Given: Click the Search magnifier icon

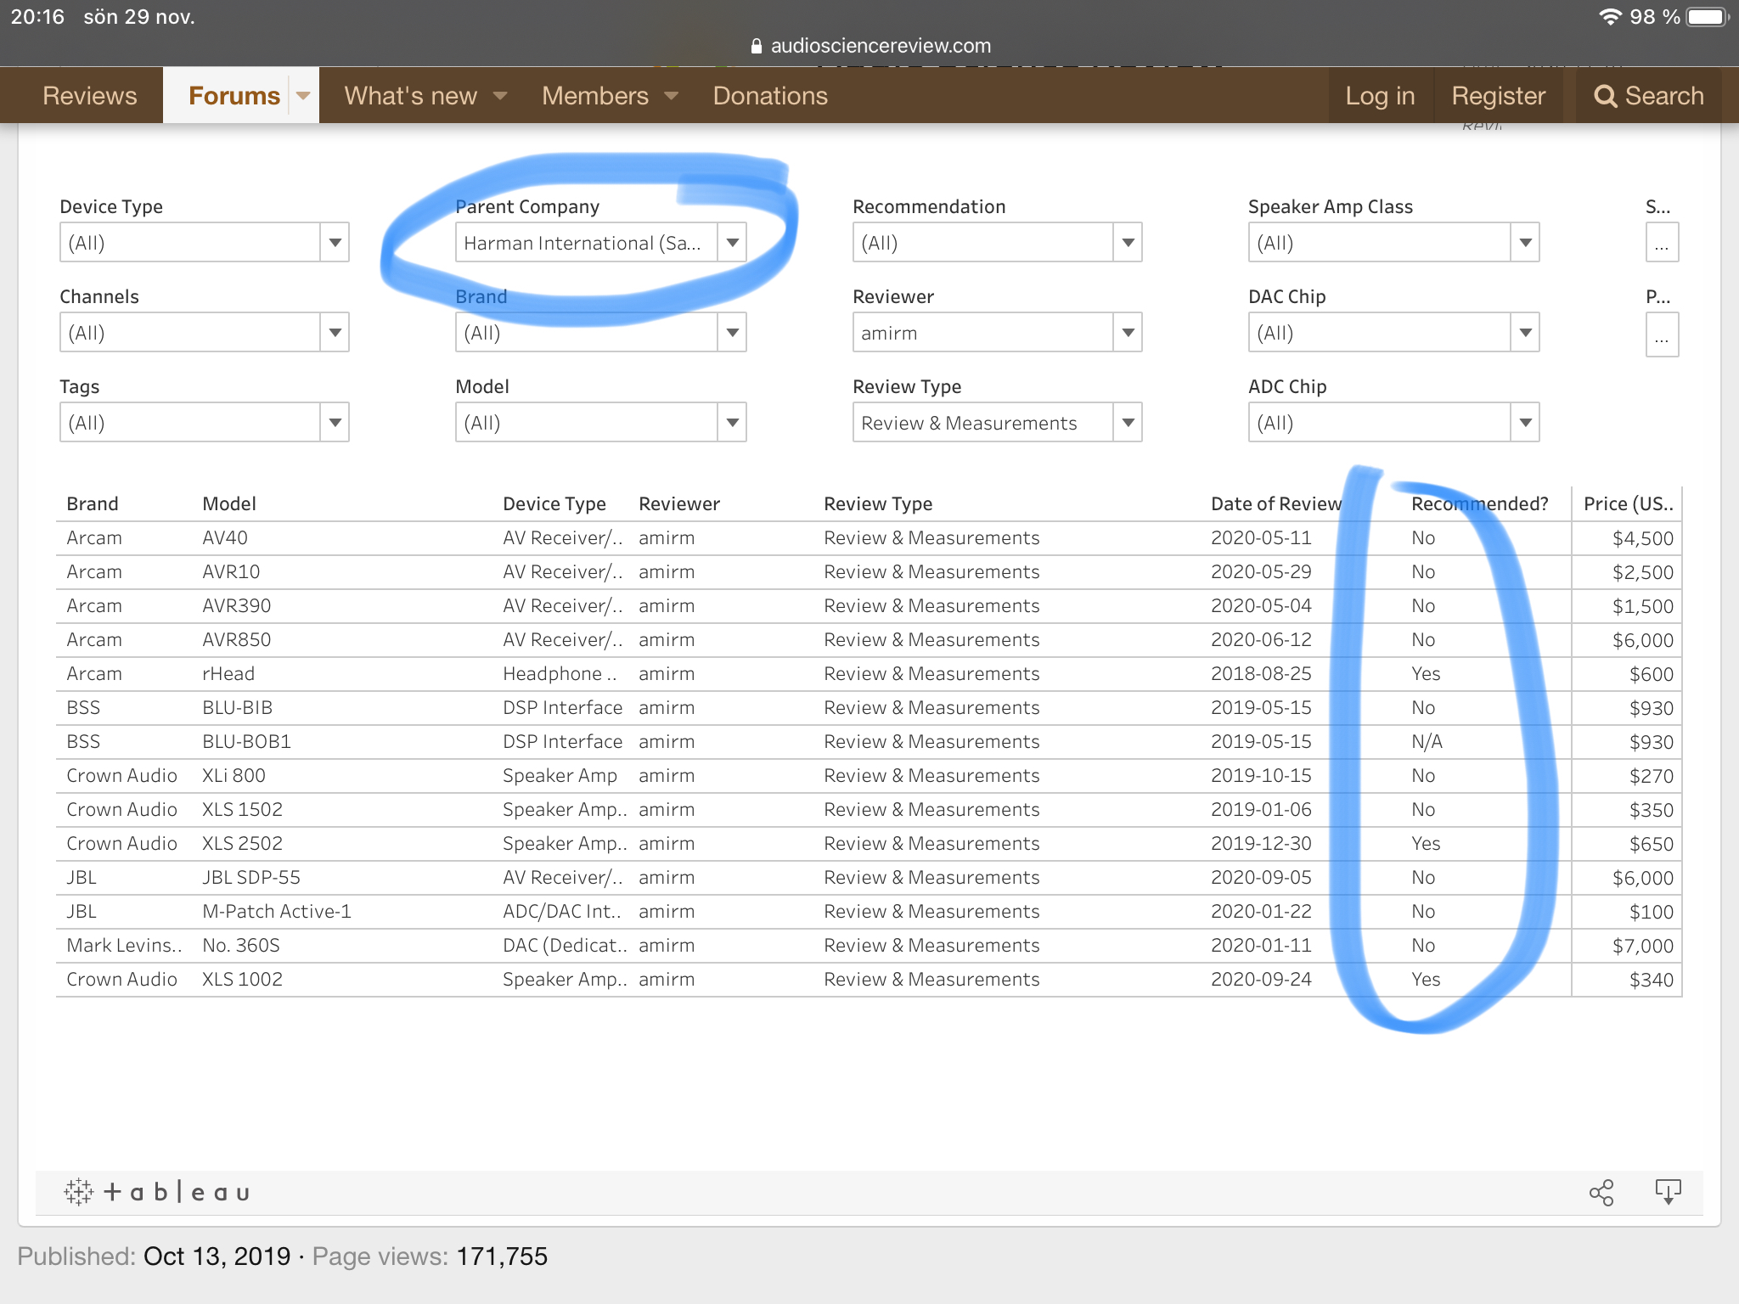Looking at the screenshot, I should [x=1605, y=96].
